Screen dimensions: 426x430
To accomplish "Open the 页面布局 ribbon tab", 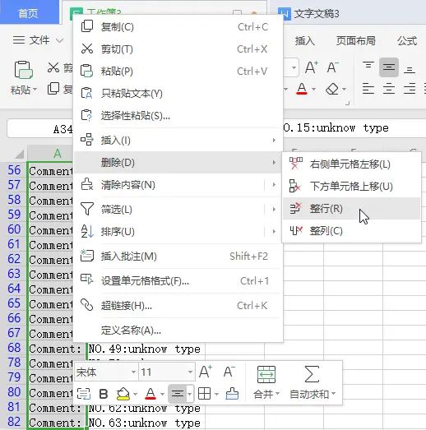I will click(x=355, y=40).
